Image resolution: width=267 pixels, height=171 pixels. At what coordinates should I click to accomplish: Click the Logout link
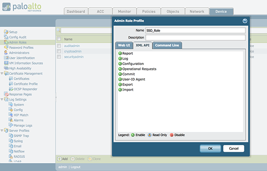[76, 167]
